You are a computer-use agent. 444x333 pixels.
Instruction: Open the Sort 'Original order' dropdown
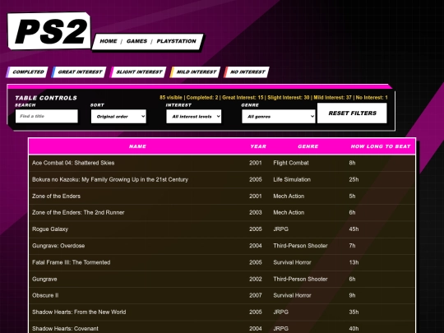coord(118,117)
